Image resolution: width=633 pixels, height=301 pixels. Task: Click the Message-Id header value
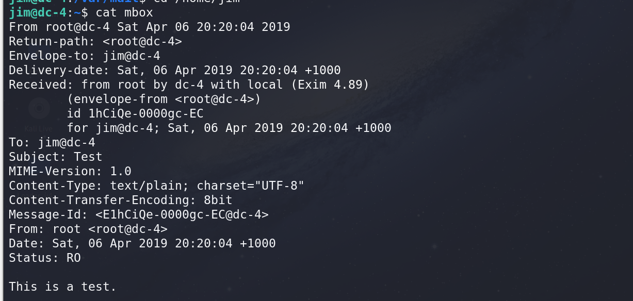pos(182,214)
